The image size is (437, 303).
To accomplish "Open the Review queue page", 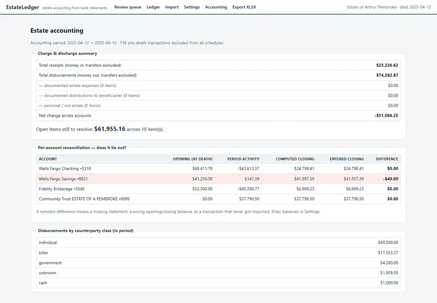I will [x=128, y=7].
